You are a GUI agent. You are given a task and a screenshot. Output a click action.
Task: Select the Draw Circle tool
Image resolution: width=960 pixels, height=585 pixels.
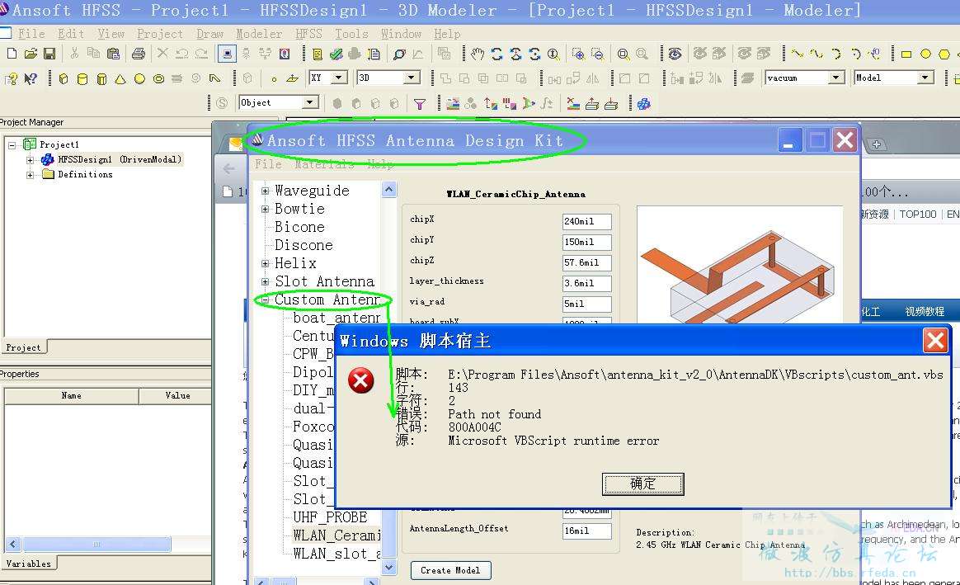[925, 54]
